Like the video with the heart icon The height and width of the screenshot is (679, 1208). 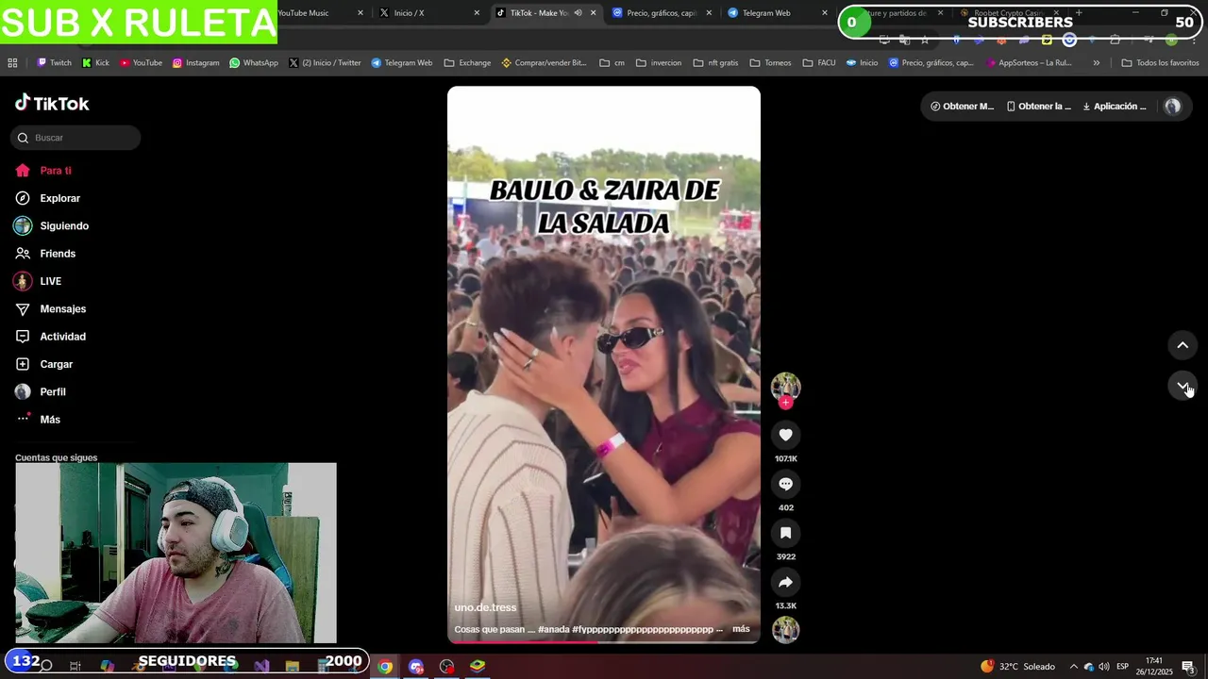coord(785,435)
